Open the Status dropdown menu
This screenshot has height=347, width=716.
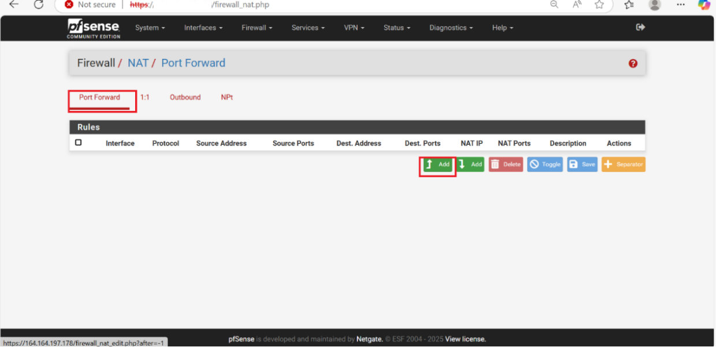pos(397,28)
